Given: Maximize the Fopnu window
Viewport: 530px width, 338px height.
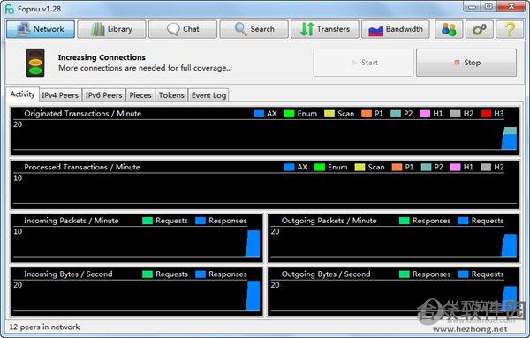Looking at the screenshot, I should coord(488,7).
